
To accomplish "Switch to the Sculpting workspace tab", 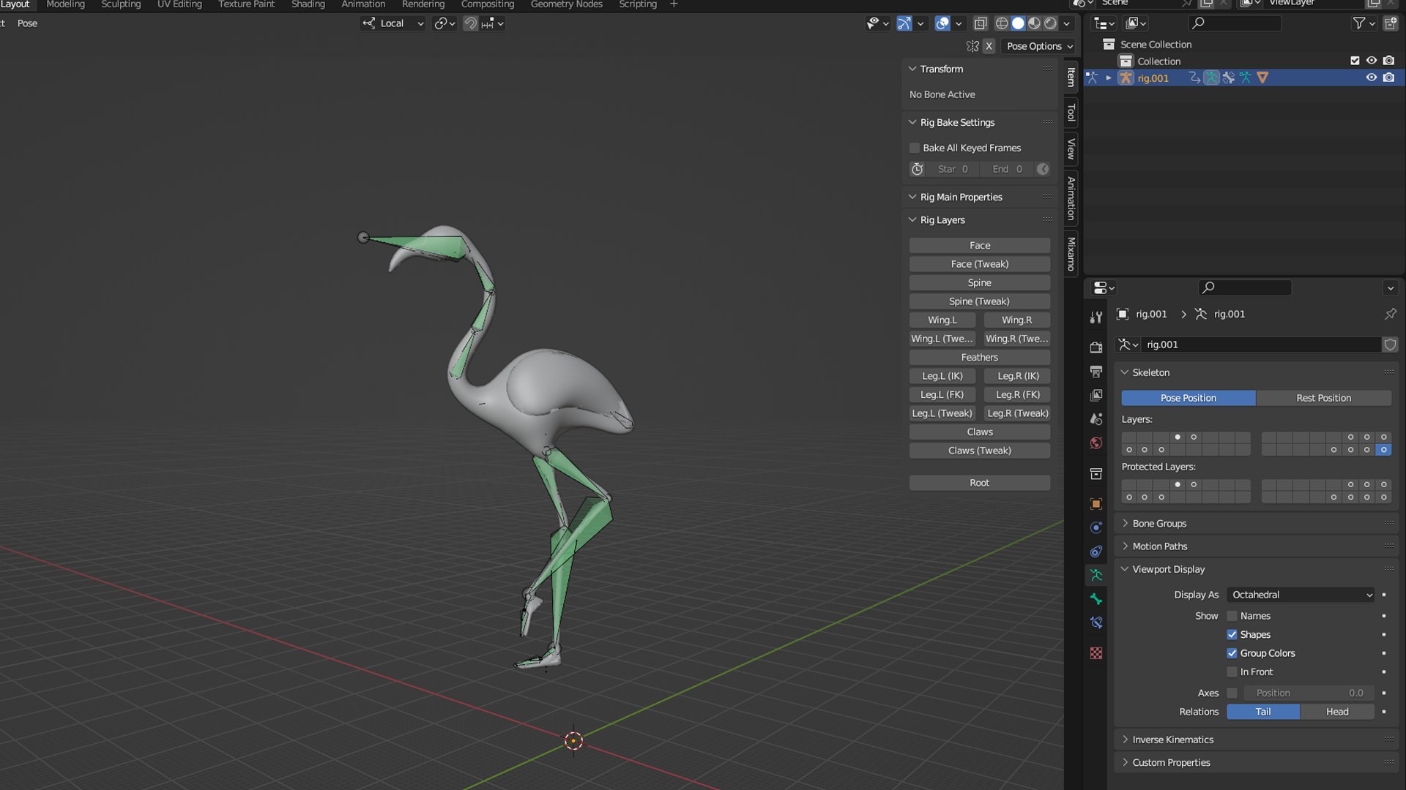I will coord(121,4).
